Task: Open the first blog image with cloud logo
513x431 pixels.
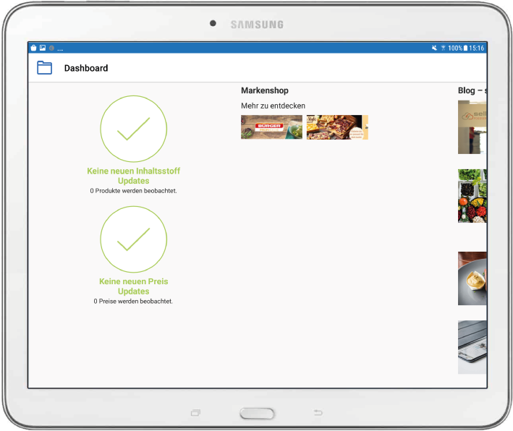Action: [x=472, y=127]
